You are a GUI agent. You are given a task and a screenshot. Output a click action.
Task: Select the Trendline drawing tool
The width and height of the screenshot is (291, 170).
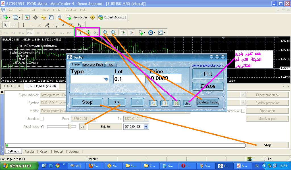point(40,25)
